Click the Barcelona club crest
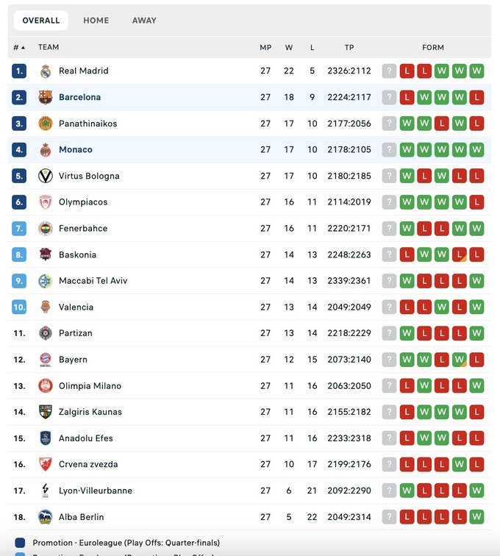The image size is (500, 556). click(46, 97)
